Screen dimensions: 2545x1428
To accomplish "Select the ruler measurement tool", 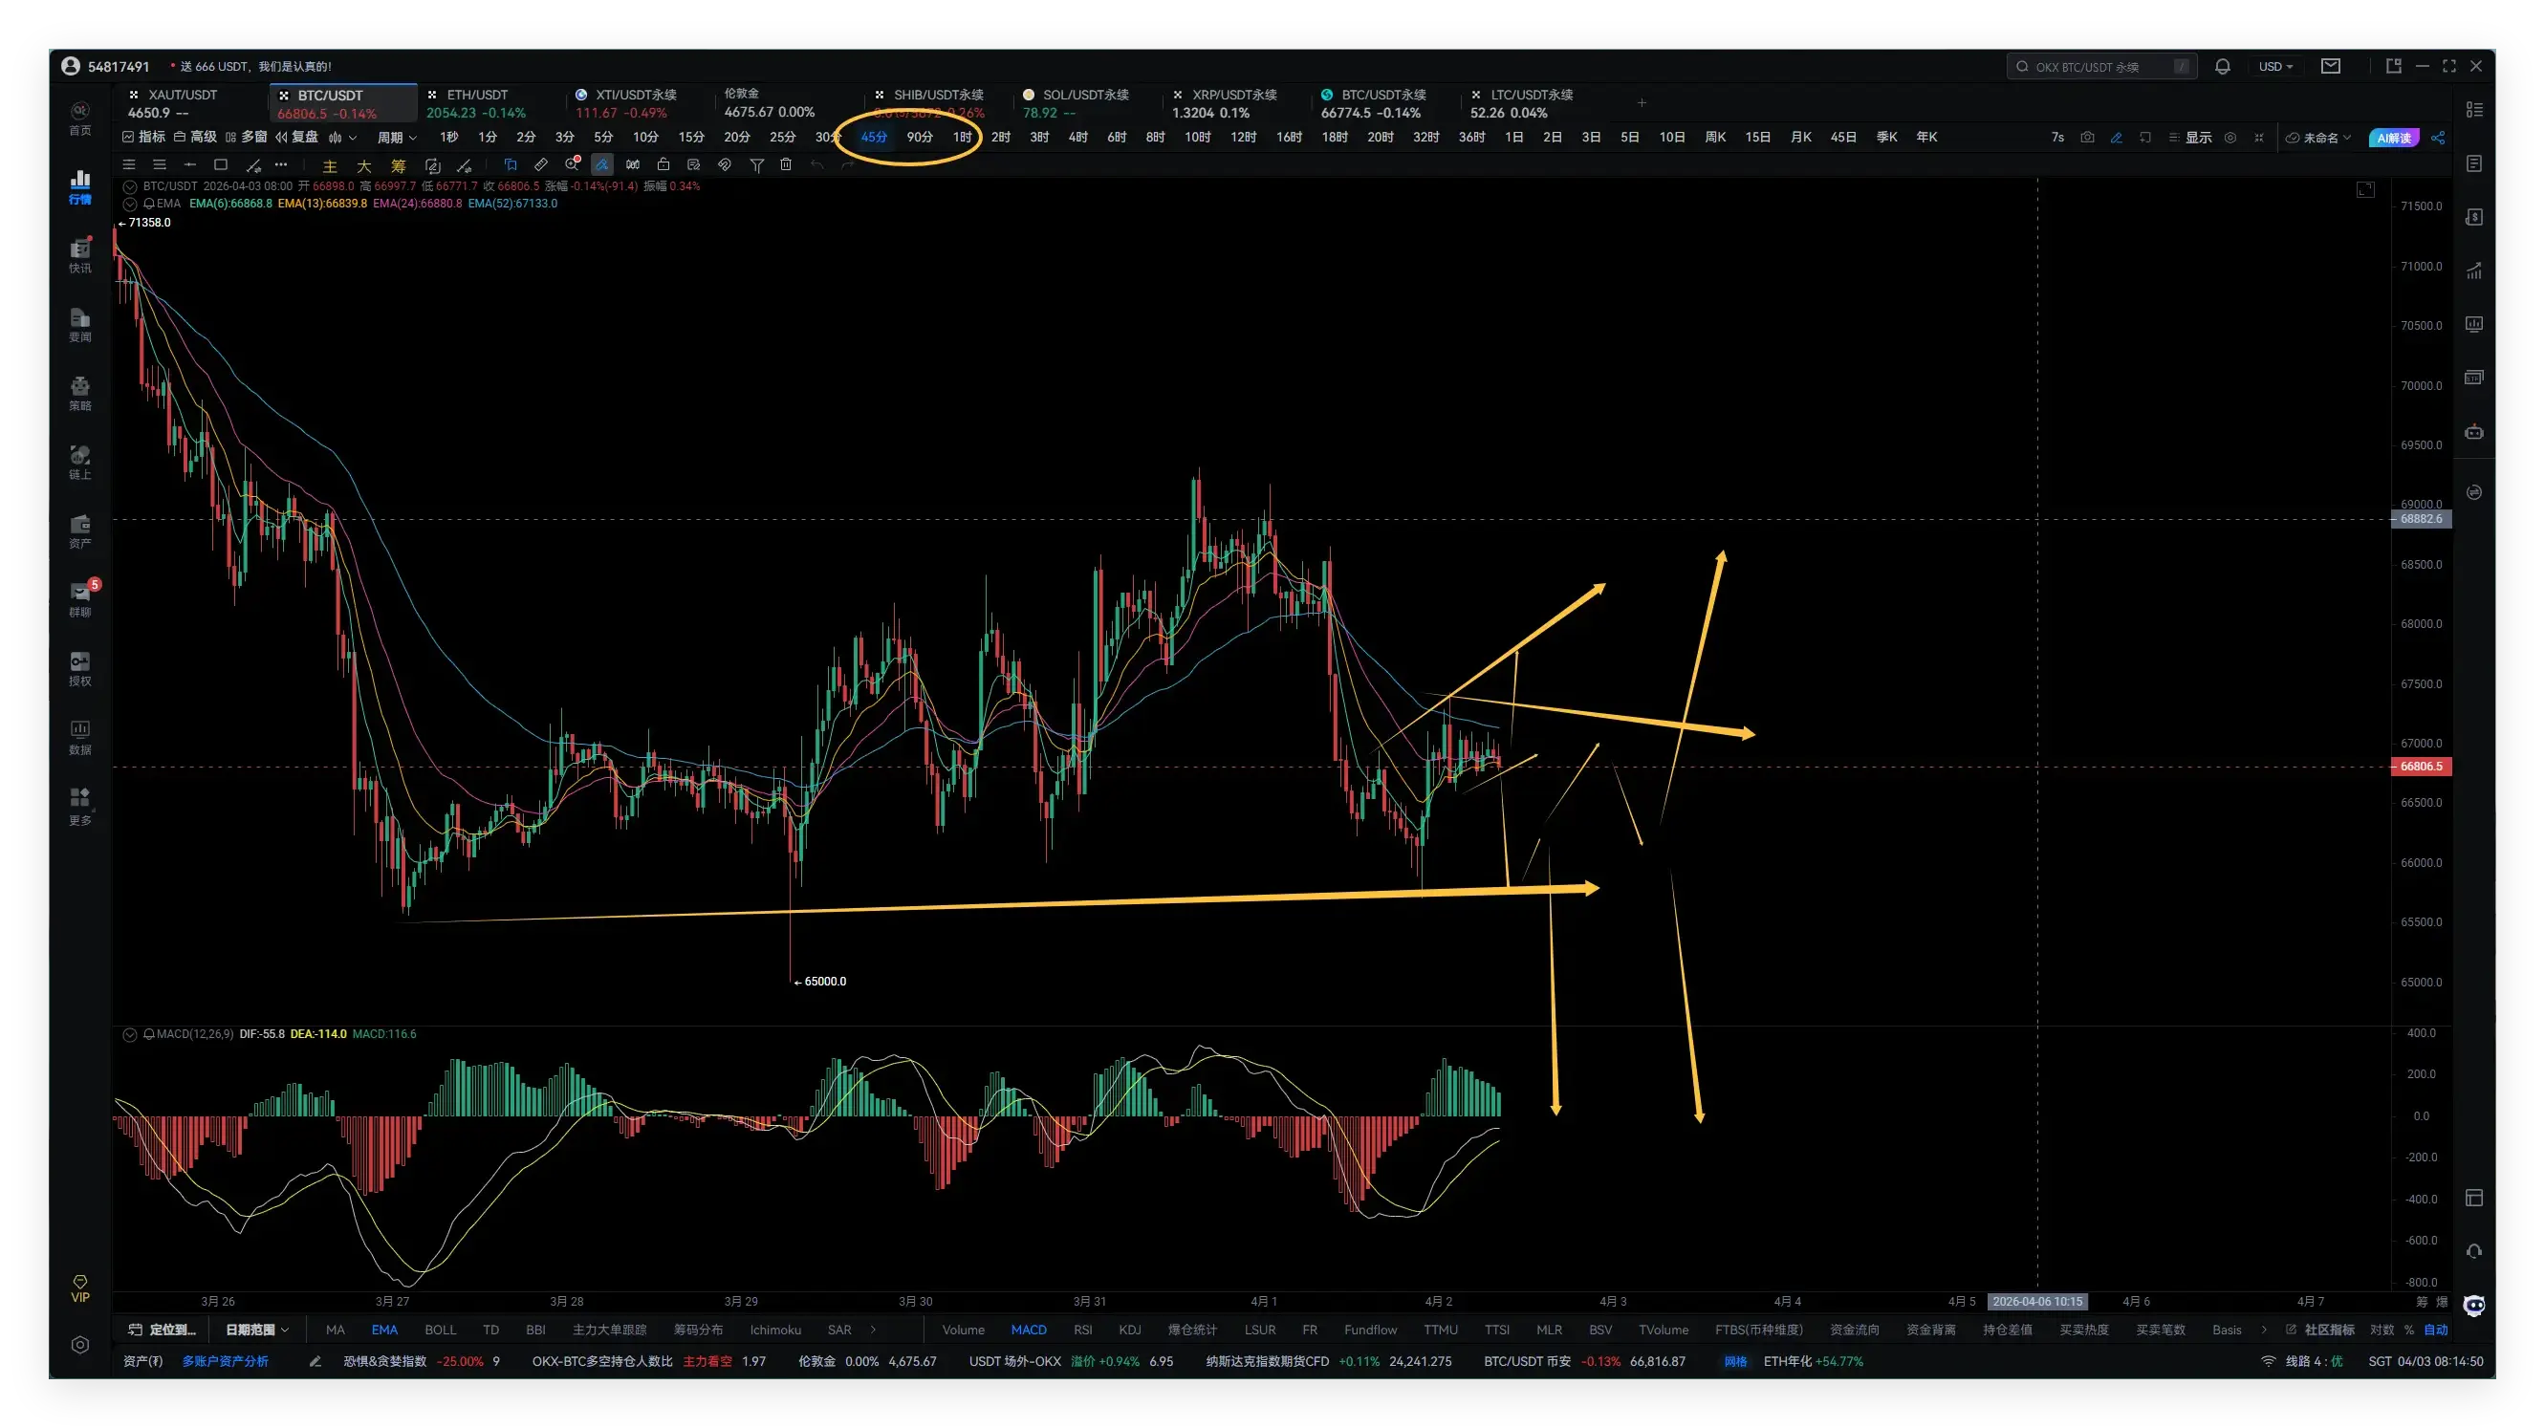I will (x=540, y=165).
